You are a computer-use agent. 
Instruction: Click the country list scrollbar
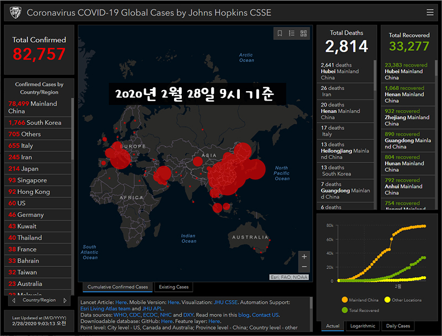(72, 129)
